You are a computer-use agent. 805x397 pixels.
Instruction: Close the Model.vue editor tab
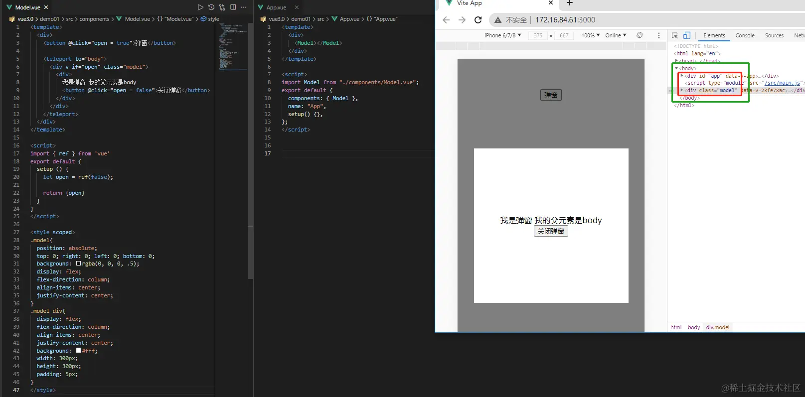(46, 7)
